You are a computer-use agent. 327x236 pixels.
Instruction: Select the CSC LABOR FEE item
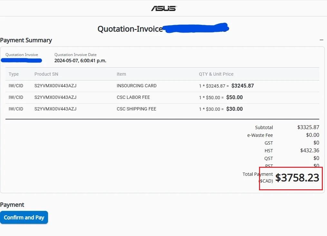point(133,97)
